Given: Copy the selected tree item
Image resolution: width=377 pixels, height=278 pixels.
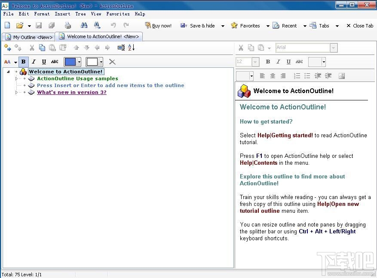Looking at the screenshot, I should click(42, 48).
